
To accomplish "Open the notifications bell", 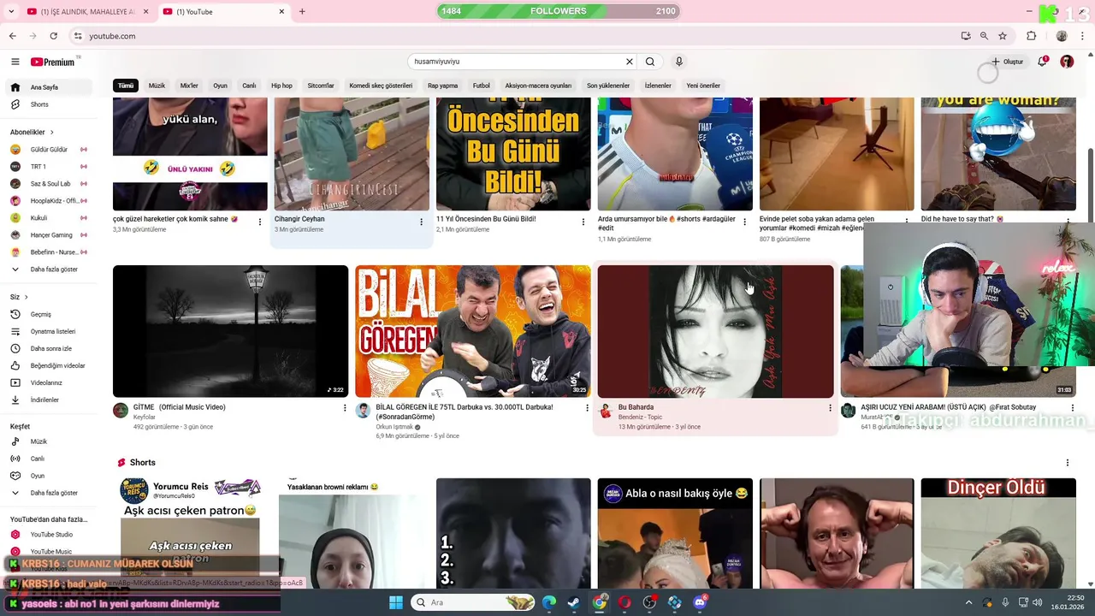I will point(1042,62).
